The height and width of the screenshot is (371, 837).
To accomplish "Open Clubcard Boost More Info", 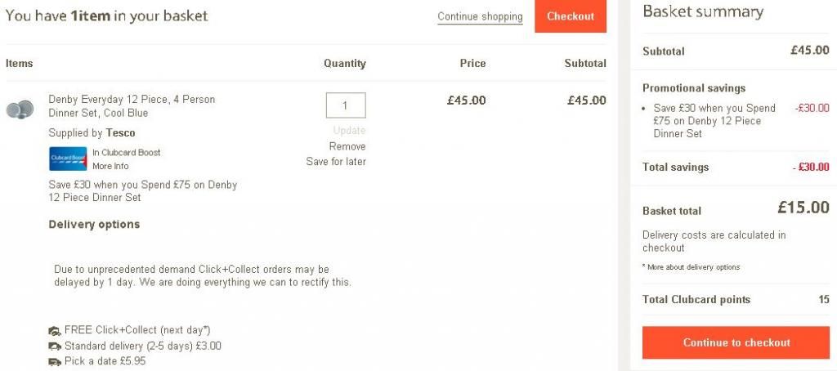I will pyautogui.click(x=110, y=166).
